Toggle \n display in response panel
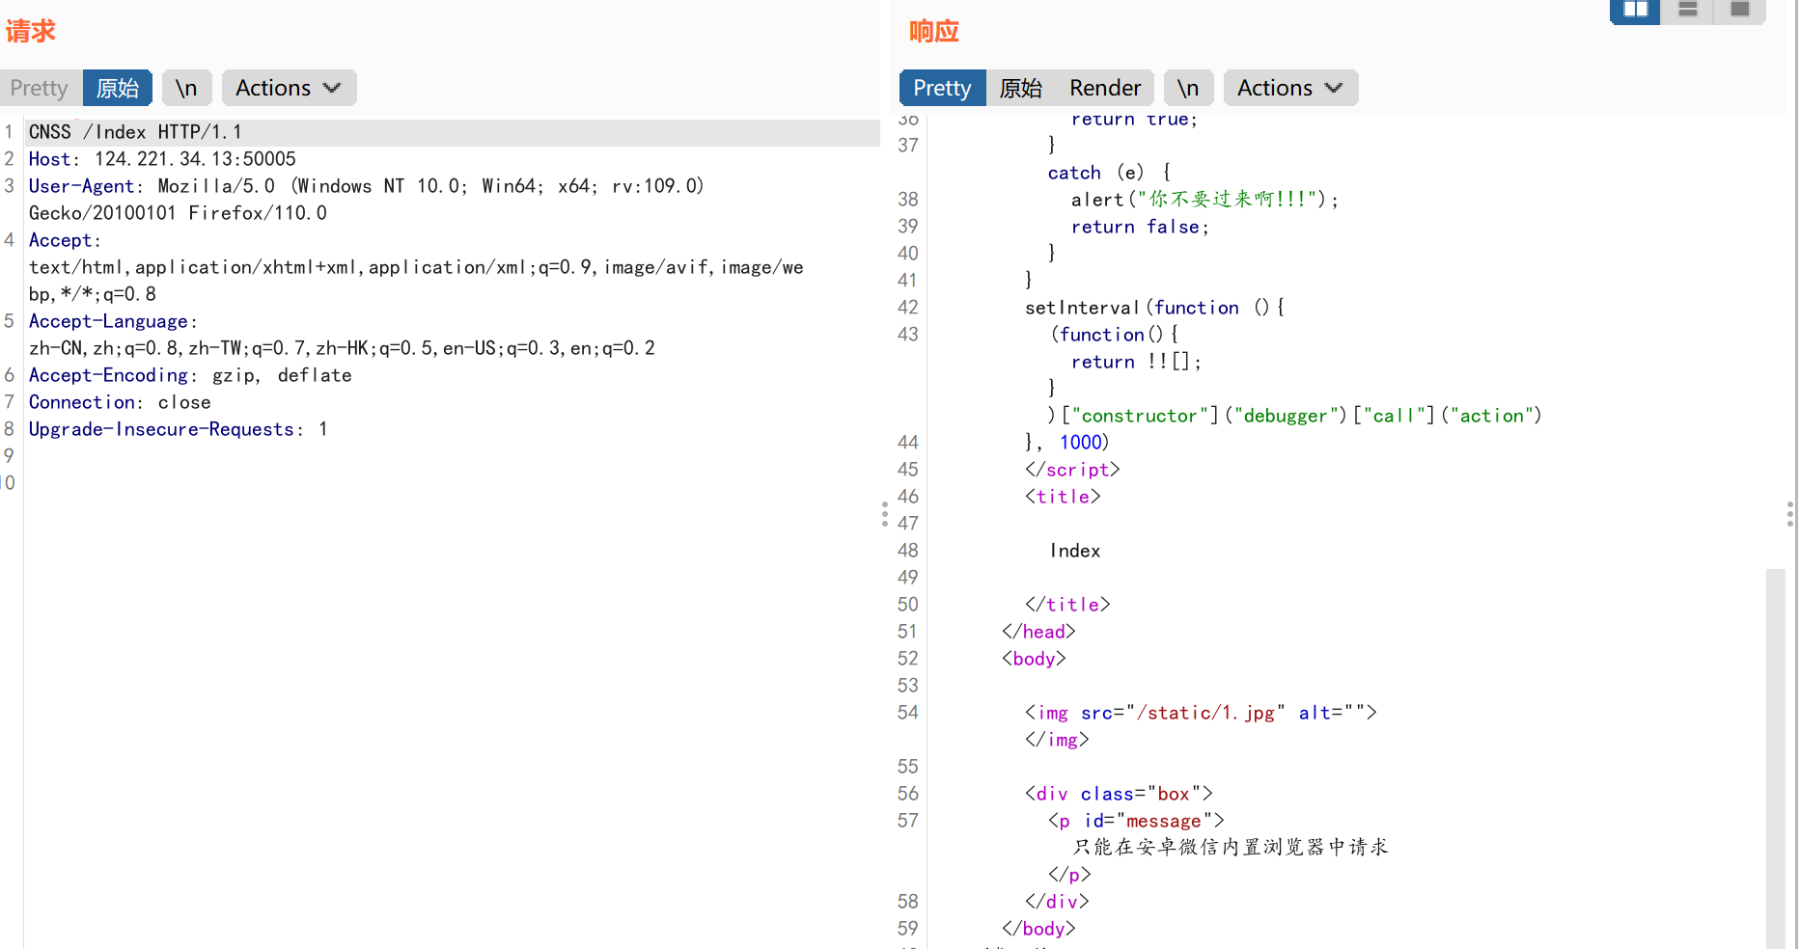Viewport: 1799px width, 949px height. pyautogui.click(x=1188, y=88)
